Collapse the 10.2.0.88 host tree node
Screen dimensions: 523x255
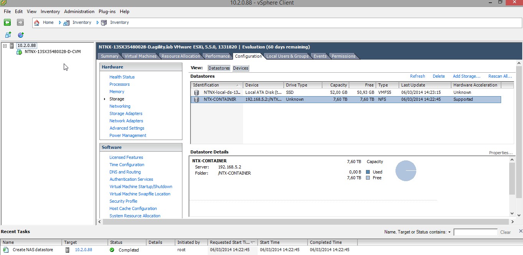(x=5, y=46)
